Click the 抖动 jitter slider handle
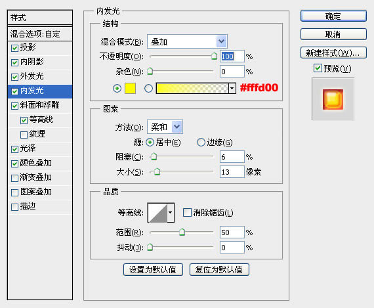Viewport: 374px width, 308px height. coord(150,247)
